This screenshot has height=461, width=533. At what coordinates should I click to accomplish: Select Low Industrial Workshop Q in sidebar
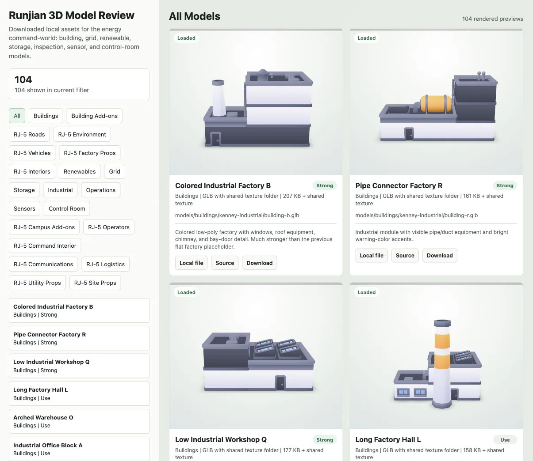79,366
